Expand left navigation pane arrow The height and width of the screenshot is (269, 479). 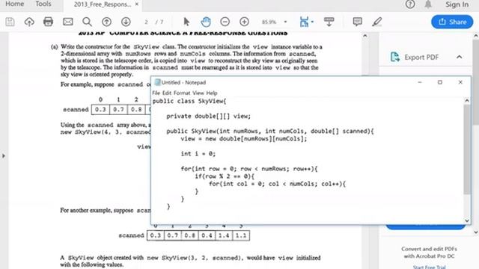point(3,156)
